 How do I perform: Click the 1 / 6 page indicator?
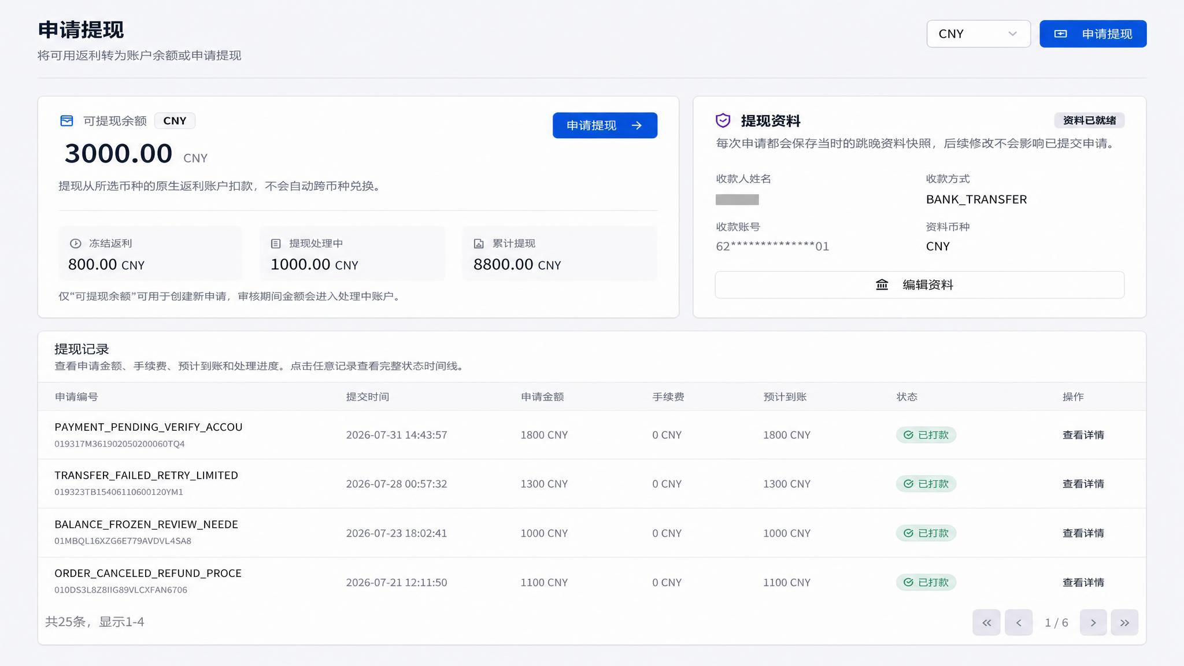coord(1056,623)
